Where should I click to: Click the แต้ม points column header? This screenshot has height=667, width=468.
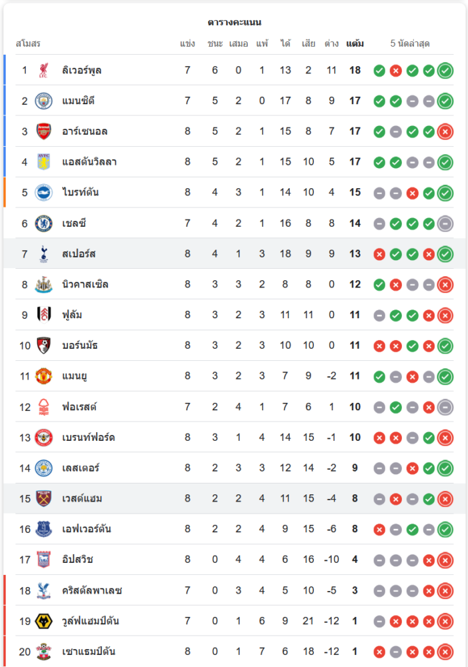pyautogui.click(x=355, y=44)
